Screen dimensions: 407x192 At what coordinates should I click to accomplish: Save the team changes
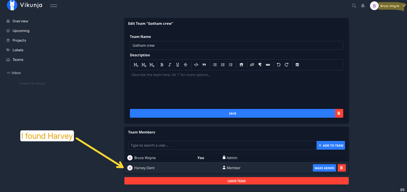(233, 113)
